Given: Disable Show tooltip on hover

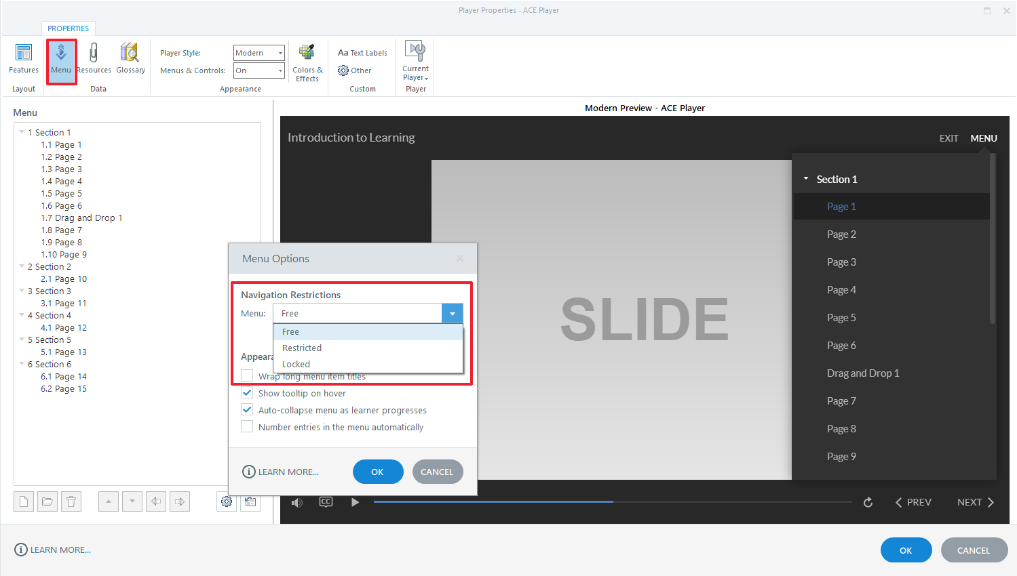Looking at the screenshot, I should click(246, 393).
